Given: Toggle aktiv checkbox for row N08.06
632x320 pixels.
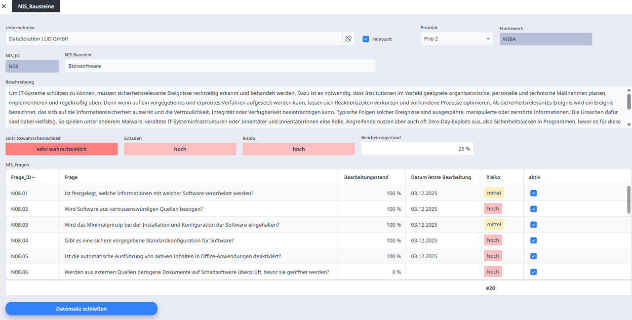Looking at the screenshot, I should [533, 272].
